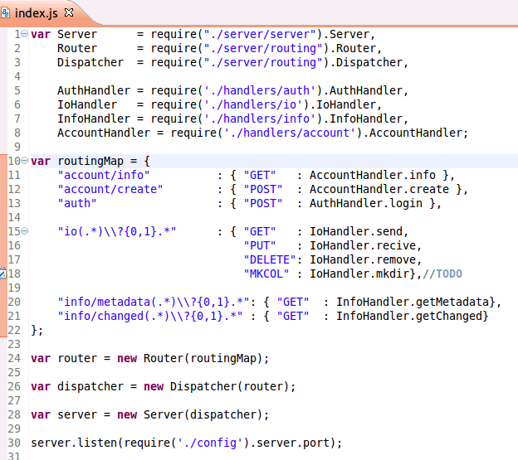Collapse the fold at line 1
This screenshot has width=518, height=460.
tap(27, 35)
